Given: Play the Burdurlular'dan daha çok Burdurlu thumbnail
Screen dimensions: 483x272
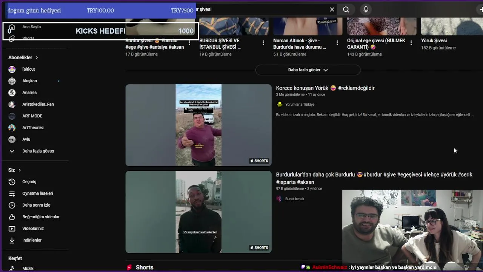Looking at the screenshot, I should 198,212.
